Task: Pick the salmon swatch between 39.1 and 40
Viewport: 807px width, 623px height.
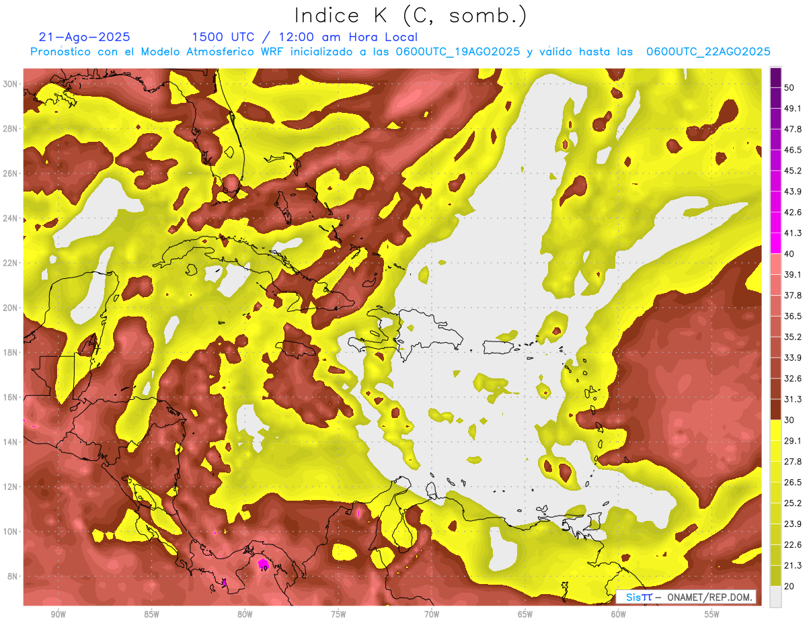Action: (x=775, y=264)
